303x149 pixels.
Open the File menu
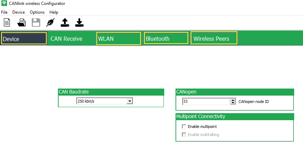click(4, 12)
